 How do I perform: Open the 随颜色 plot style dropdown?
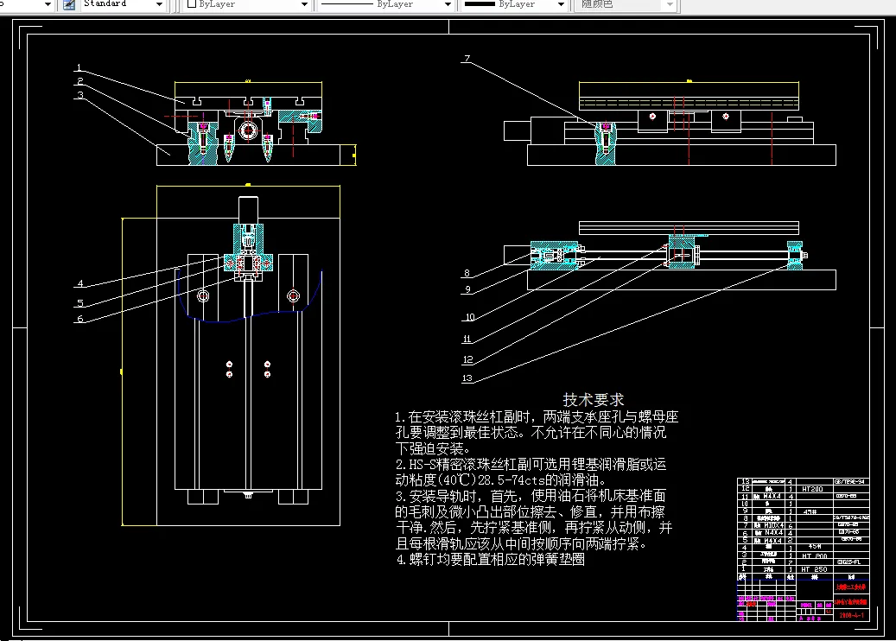(670, 5)
